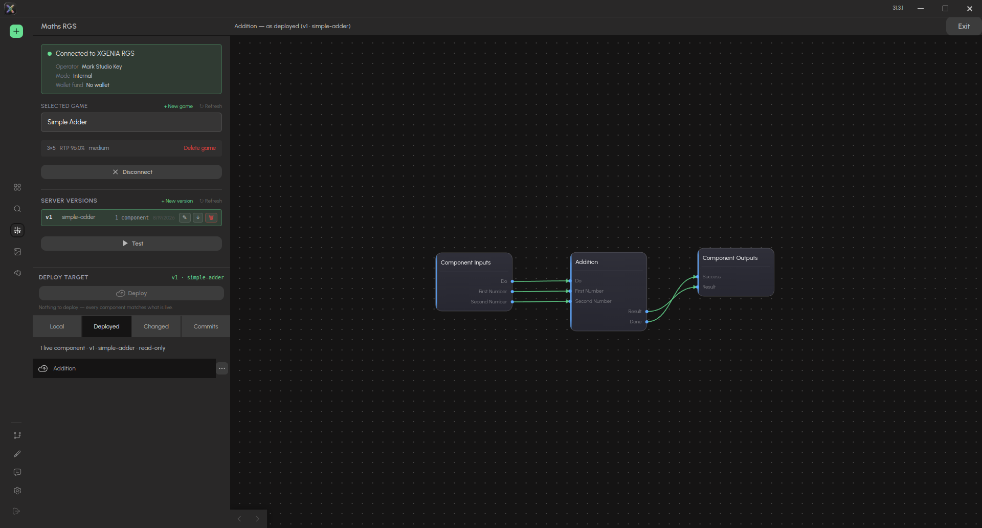This screenshot has height=528, width=982.
Task: Edit the v1 simple-adder version
Action: click(185, 217)
